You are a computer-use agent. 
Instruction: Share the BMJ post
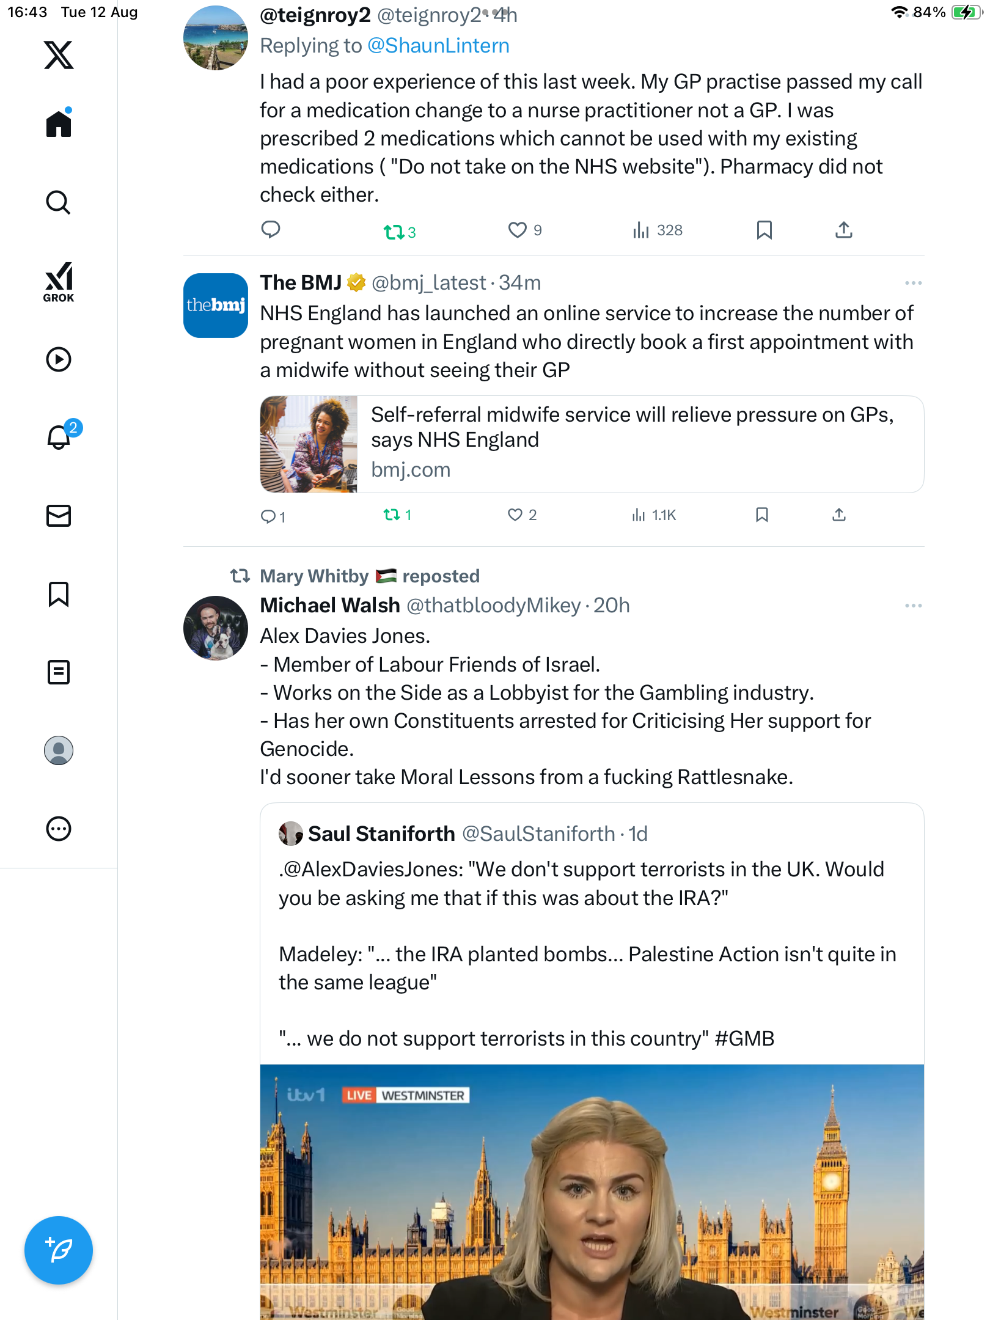tap(839, 515)
